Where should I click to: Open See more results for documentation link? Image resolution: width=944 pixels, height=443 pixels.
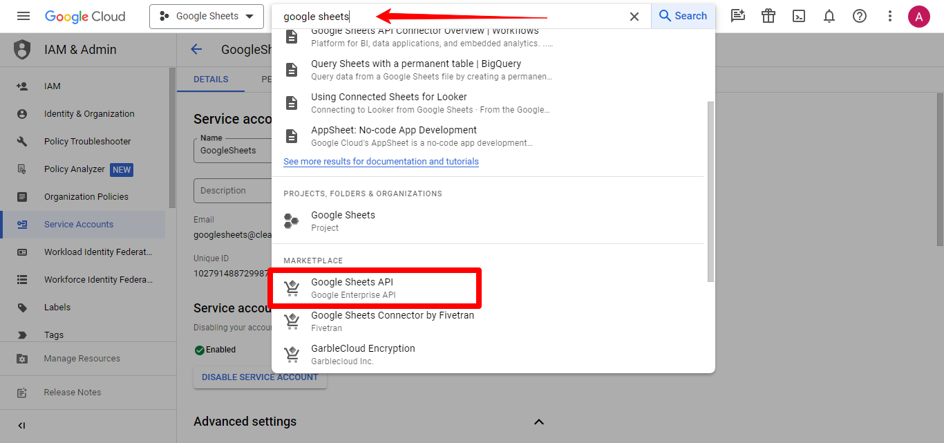coord(381,161)
